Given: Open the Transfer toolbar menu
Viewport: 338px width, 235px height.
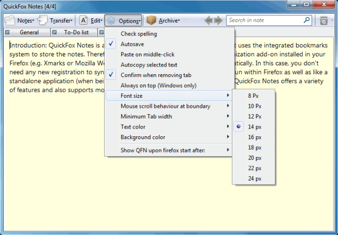Looking at the screenshot, I should [x=56, y=21].
